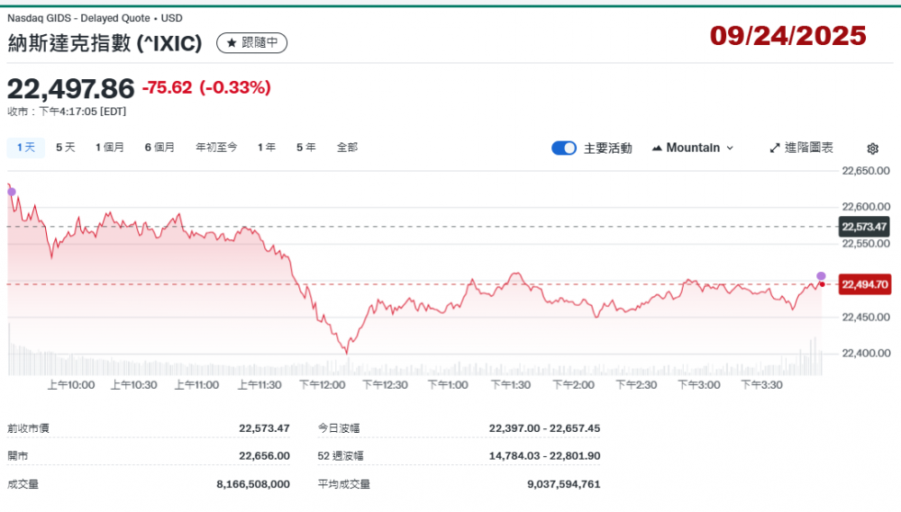Switch to the 5天 range tab
The image size is (901, 512).
click(x=66, y=147)
